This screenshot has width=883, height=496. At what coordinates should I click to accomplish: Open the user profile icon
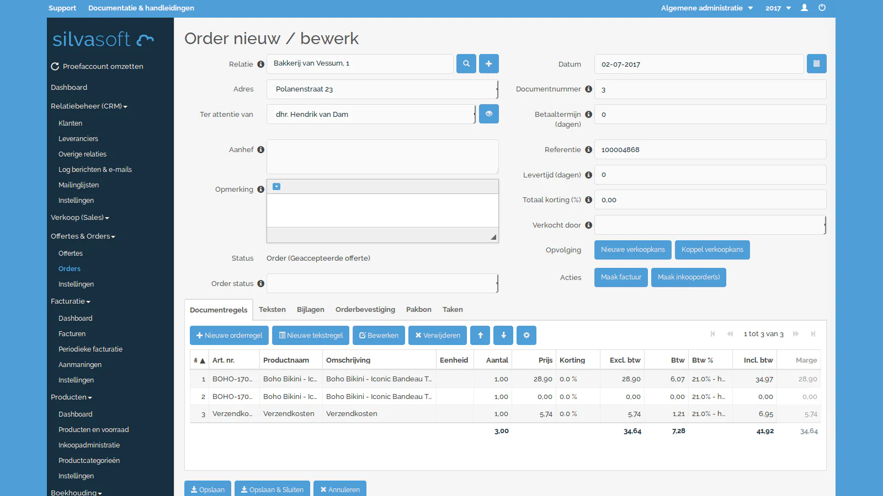(805, 8)
